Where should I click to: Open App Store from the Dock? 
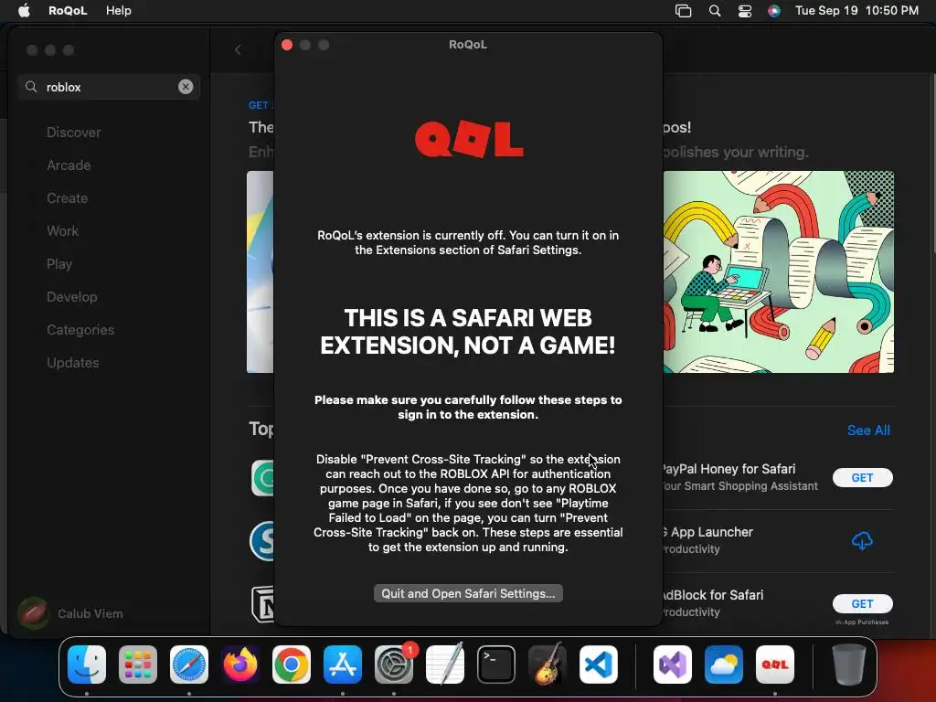(x=343, y=665)
